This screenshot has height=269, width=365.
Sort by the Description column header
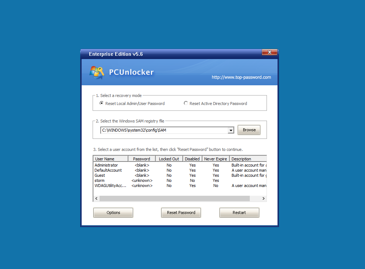pos(248,159)
